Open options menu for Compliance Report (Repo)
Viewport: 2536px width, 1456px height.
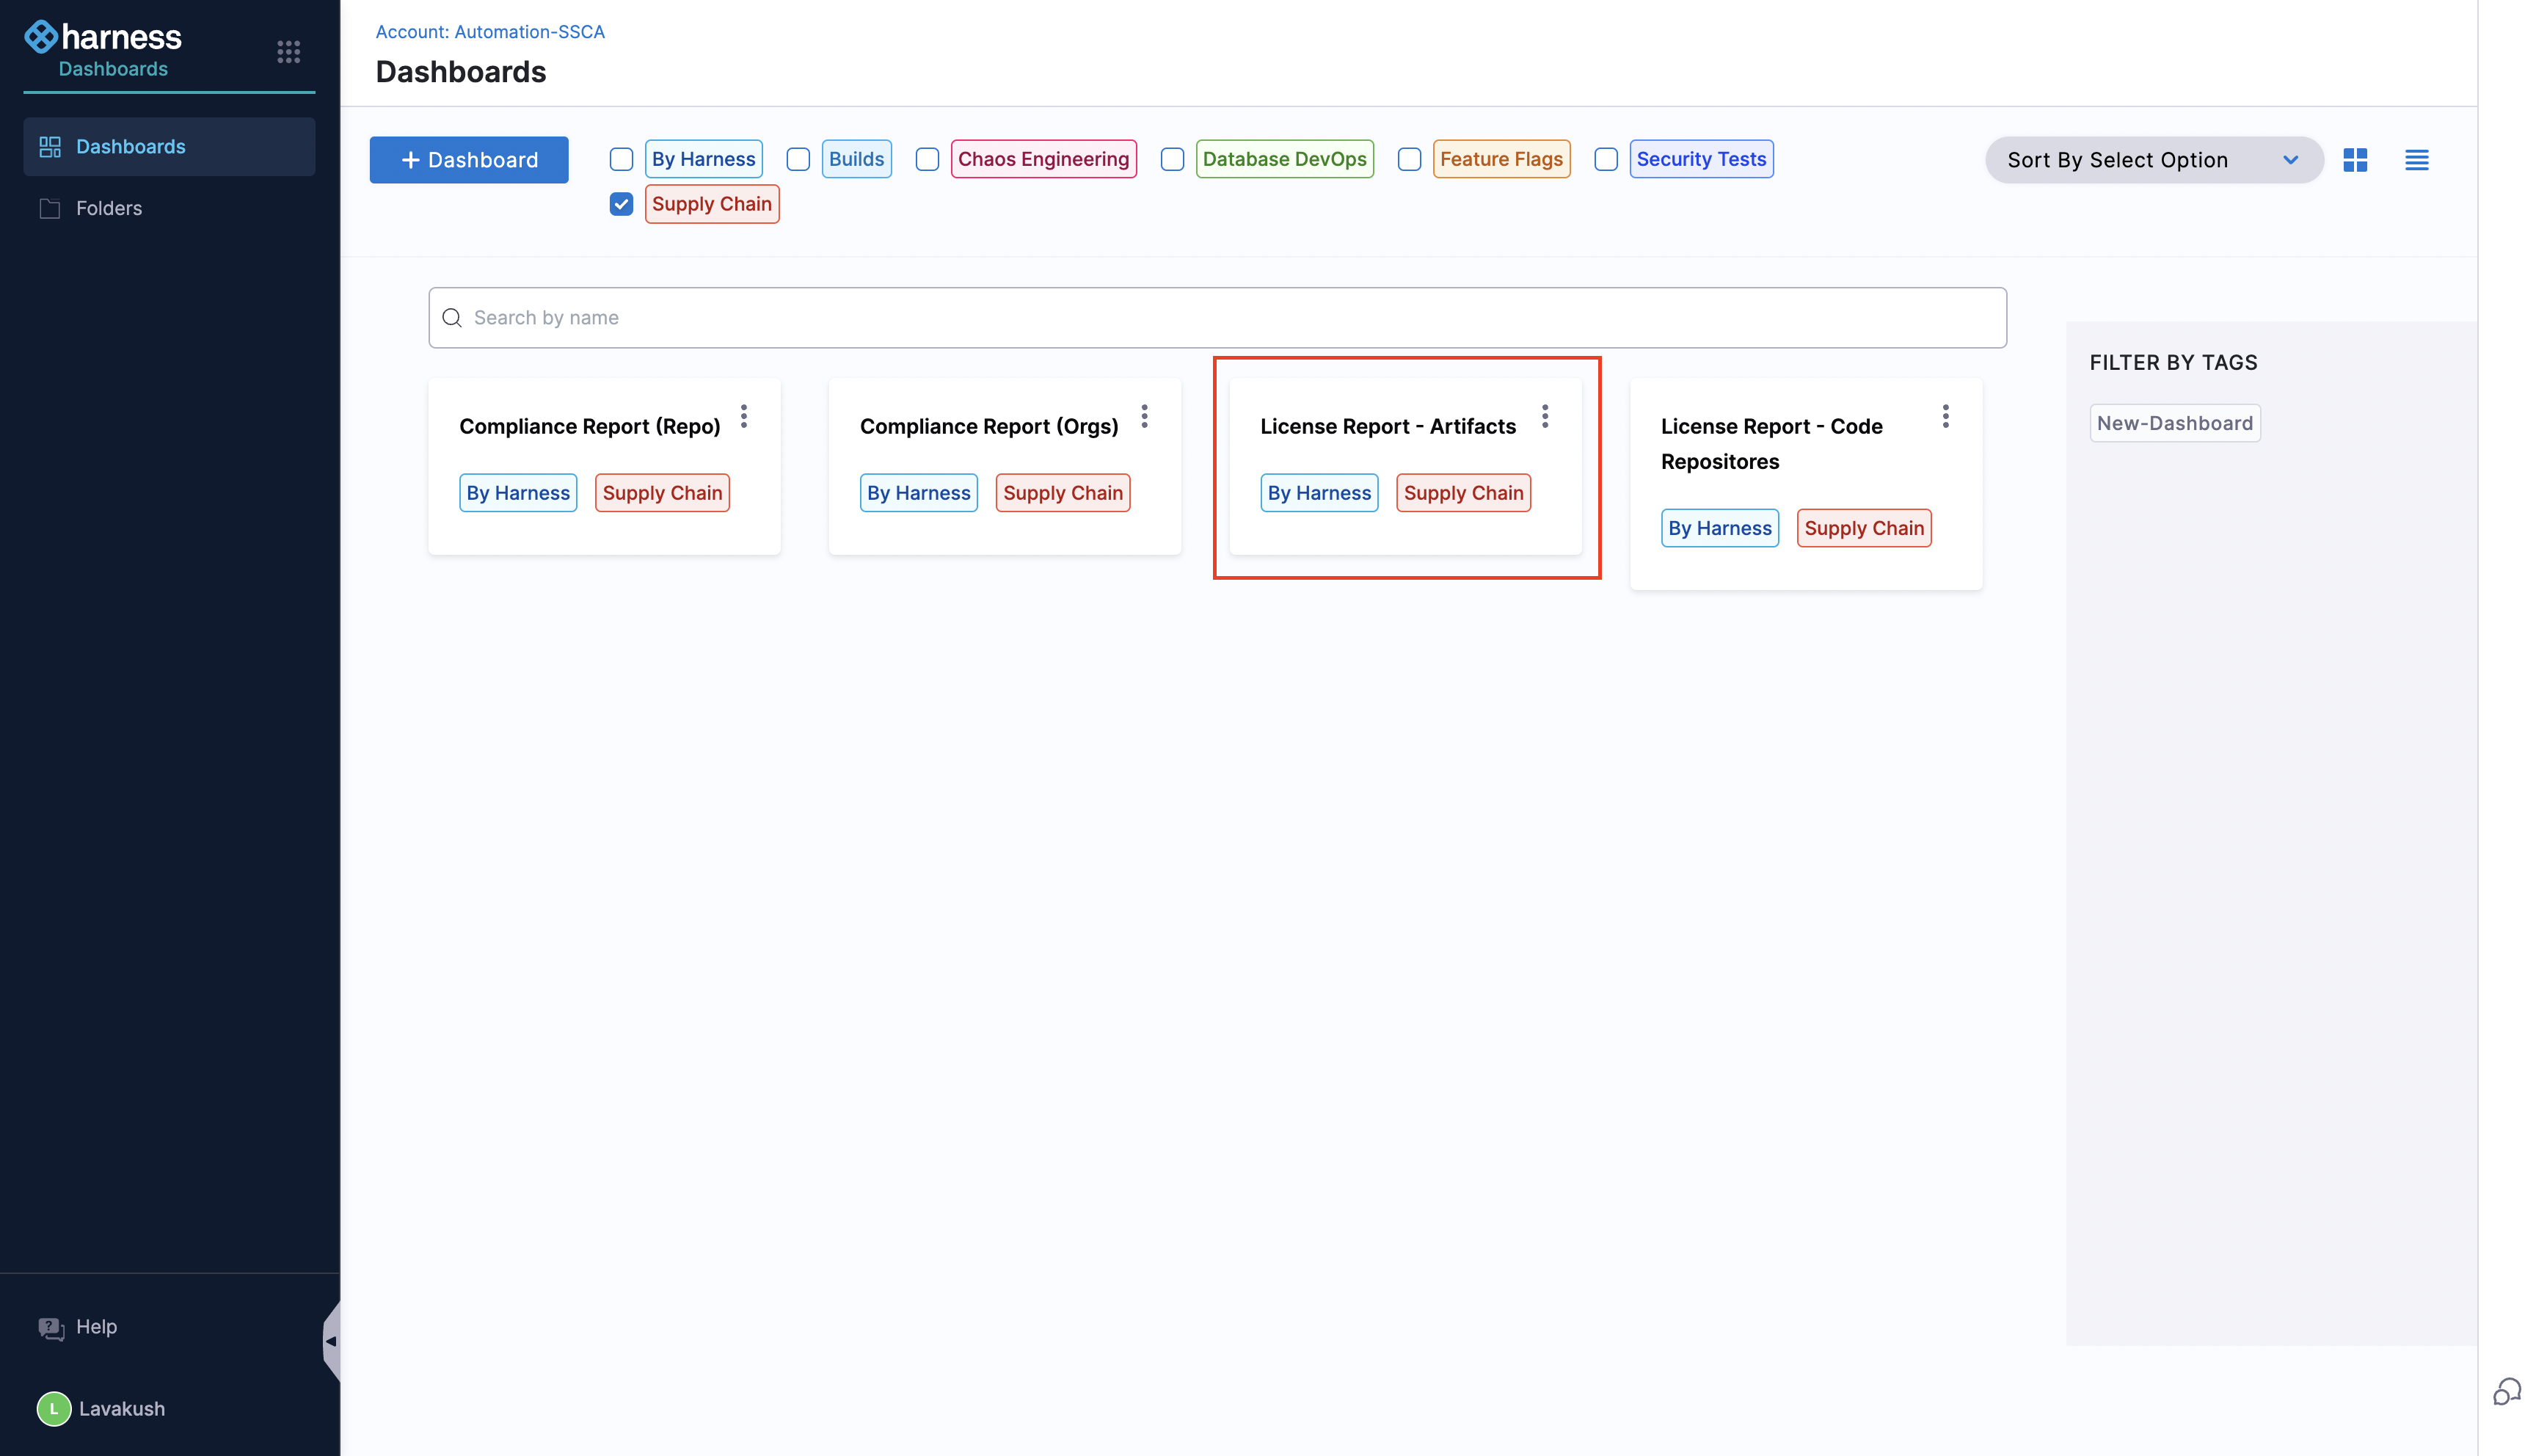[744, 416]
